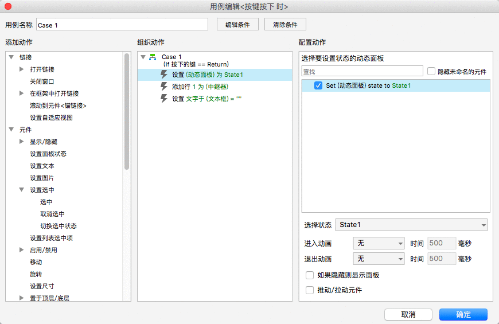Screen dimensions: 499x324
Task: Click the 清除条件 button
Action: [285, 25]
